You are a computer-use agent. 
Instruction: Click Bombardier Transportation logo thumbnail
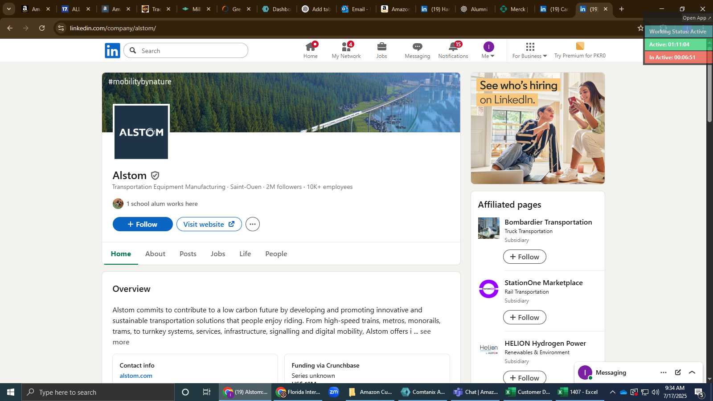489,228
